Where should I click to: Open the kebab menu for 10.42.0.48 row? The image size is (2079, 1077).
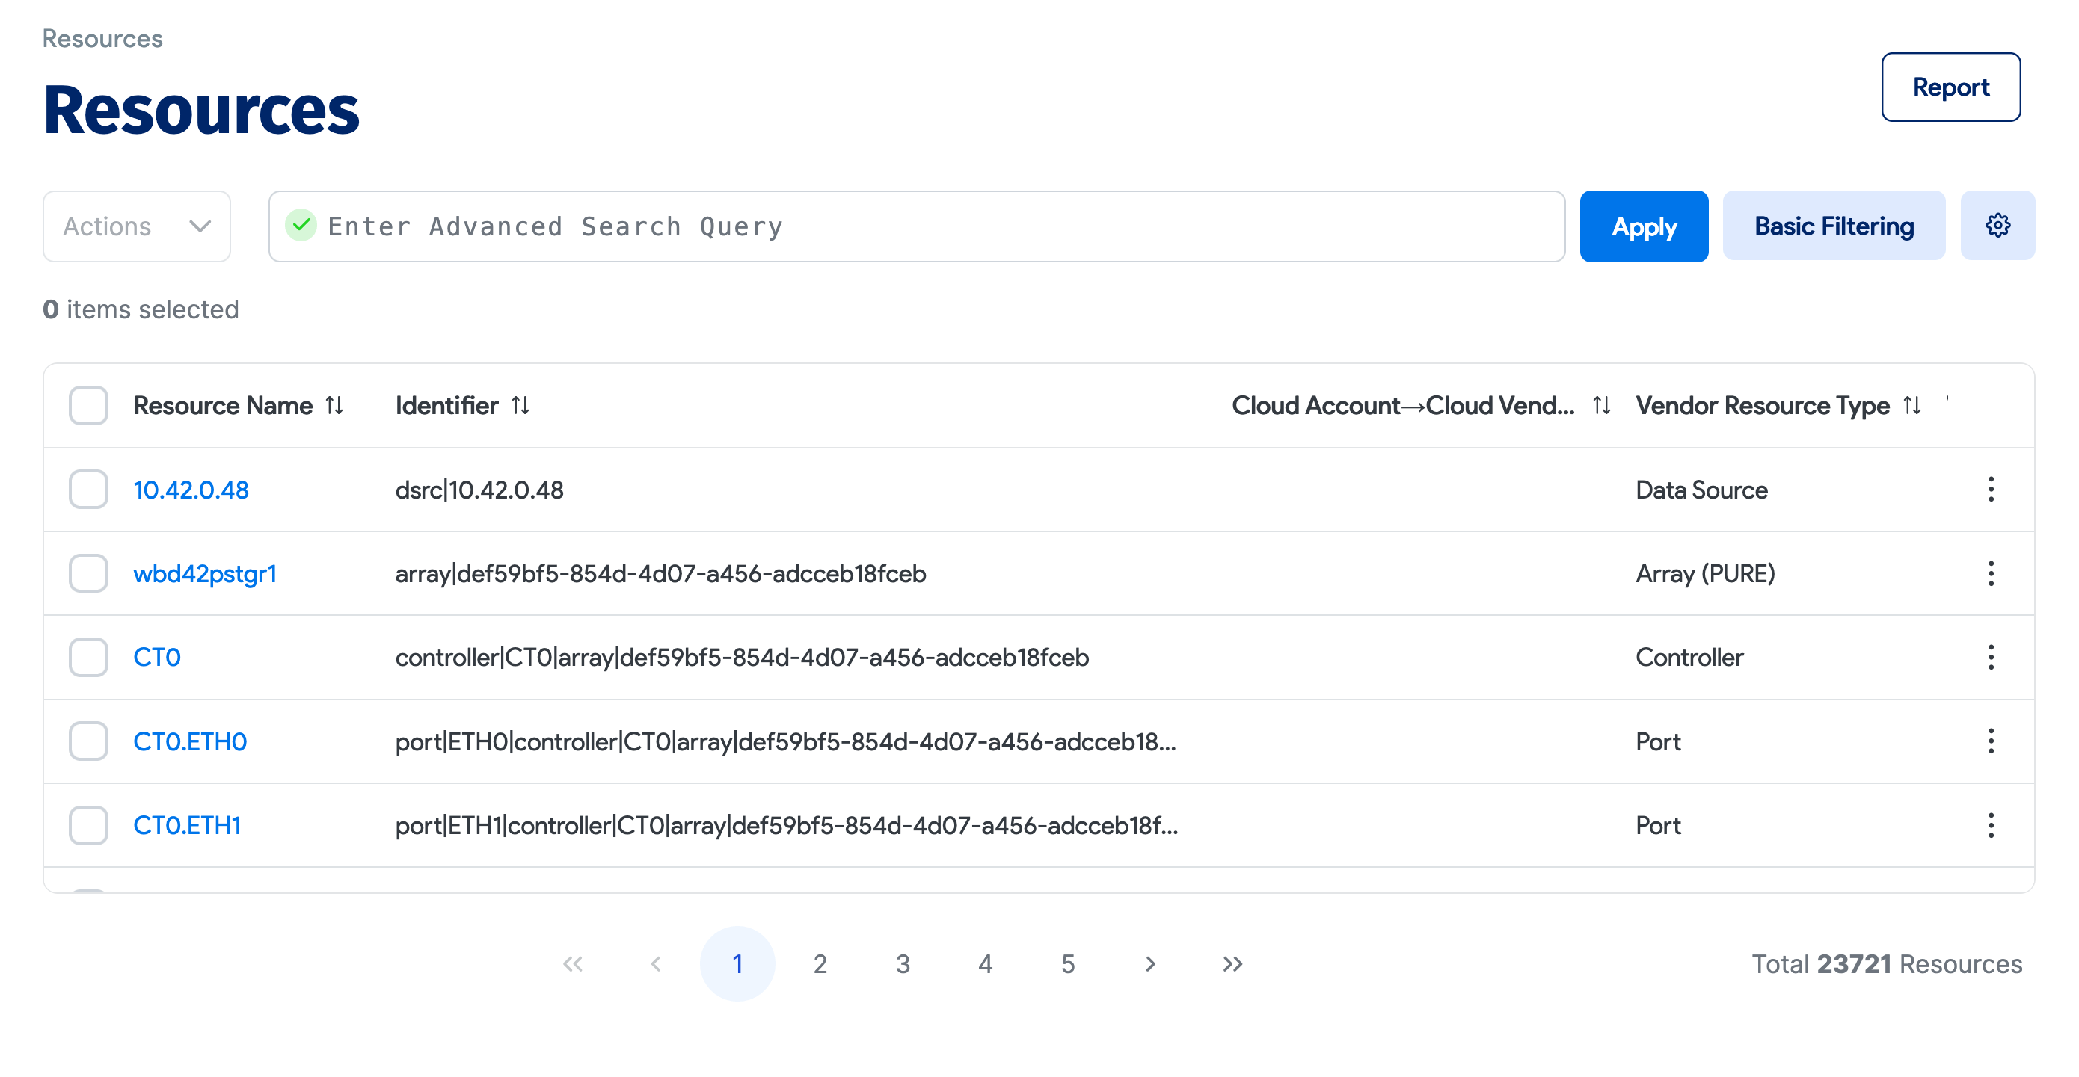pyautogui.click(x=1992, y=489)
